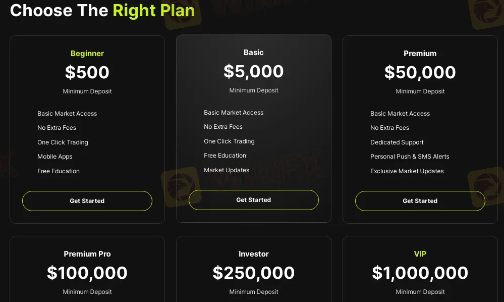Image resolution: width=504 pixels, height=302 pixels.
Task: Click Dedicated Support in Premium plan
Action: pos(397,142)
